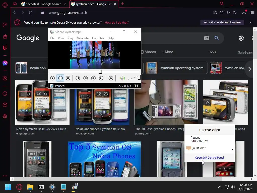The image size is (257, 193).
Task: Open the File menu in media player
Action: coord(52,38)
